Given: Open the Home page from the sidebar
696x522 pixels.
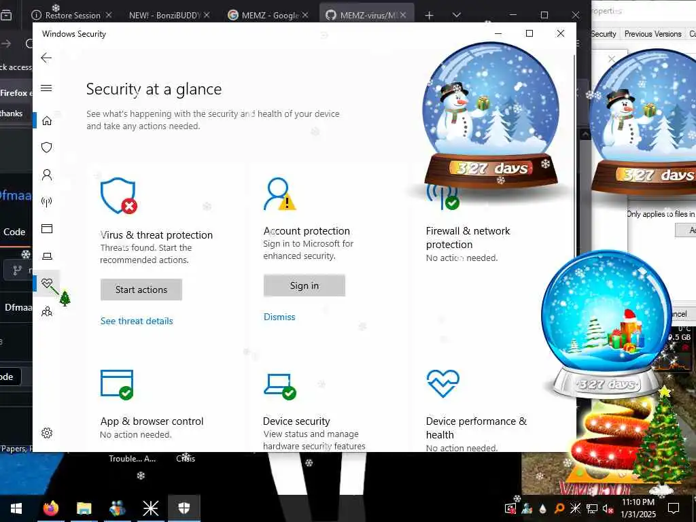Looking at the screenshot, I should point(47,121).
